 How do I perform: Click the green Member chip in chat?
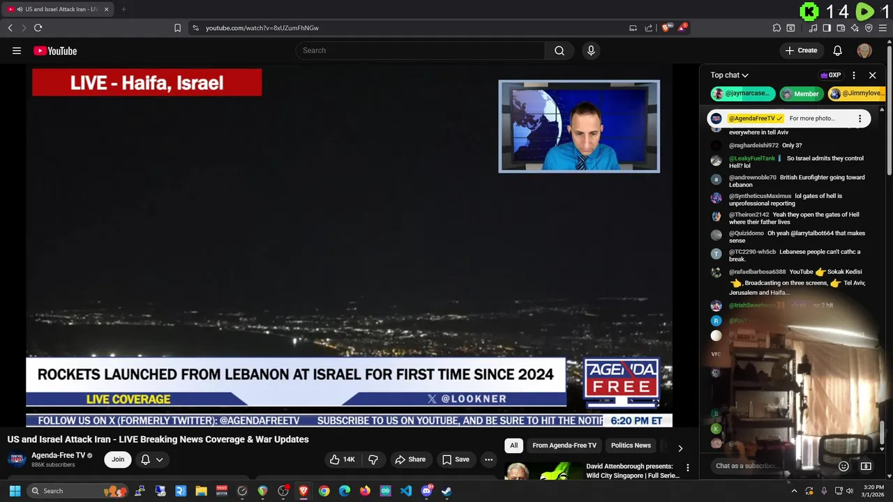point(801,93)
